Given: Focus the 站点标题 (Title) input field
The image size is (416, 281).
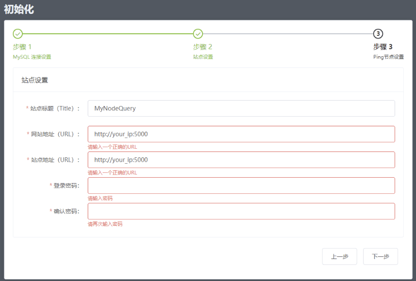Looking at the screenshot, I should (241, 108).
